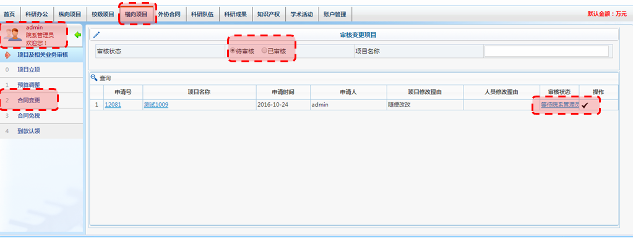
Task: Switch to 校级项目 tab
Action: coord(103,14)
